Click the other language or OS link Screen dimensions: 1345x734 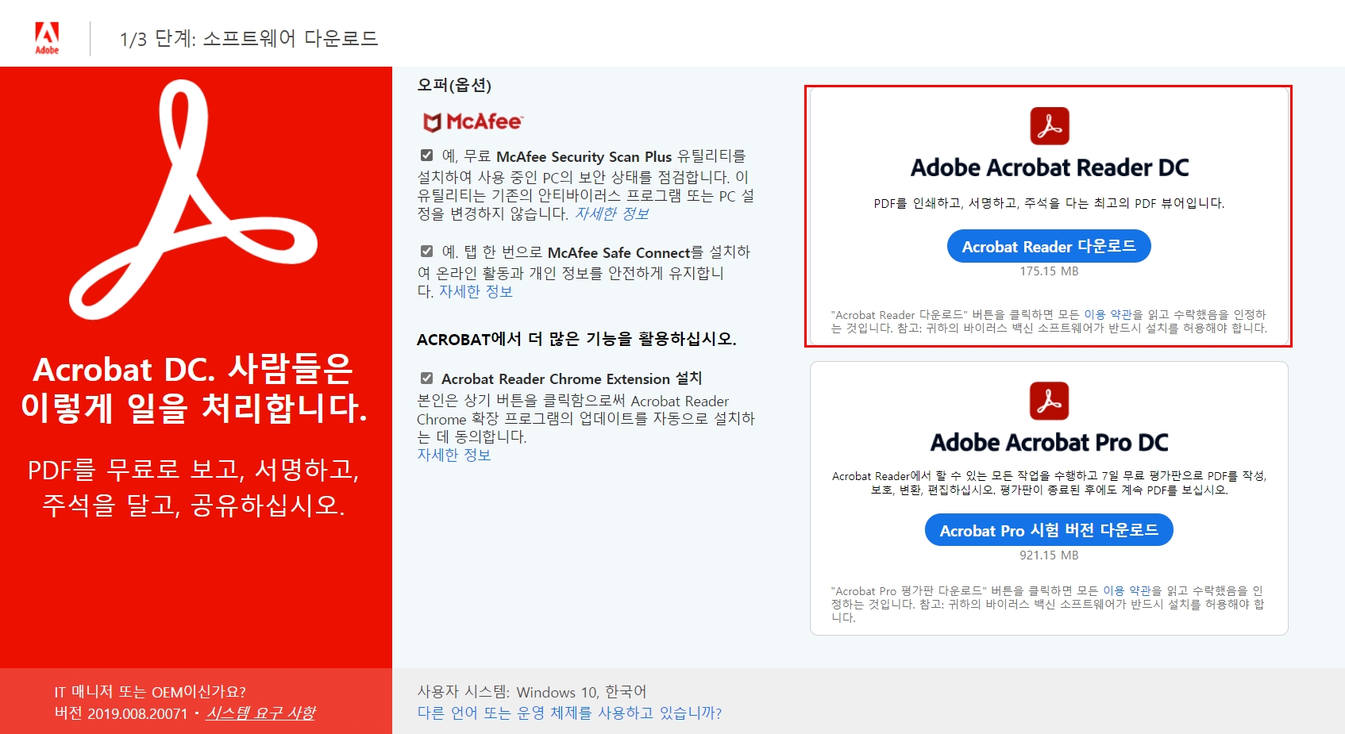[x=569, y=713]
